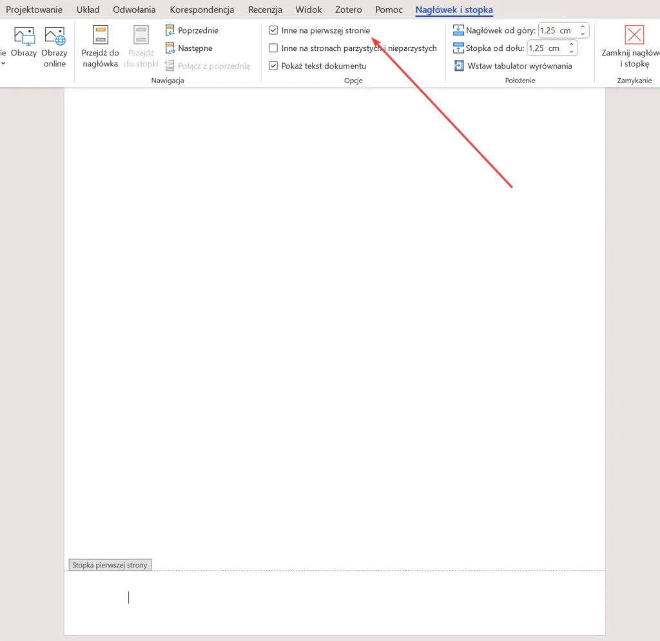Increase Stopka od dołu value
This screenshot has width=660, height=641.
click(572, 45)
